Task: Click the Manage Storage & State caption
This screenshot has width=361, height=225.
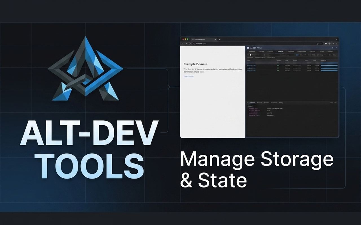Action: (257, 170)
